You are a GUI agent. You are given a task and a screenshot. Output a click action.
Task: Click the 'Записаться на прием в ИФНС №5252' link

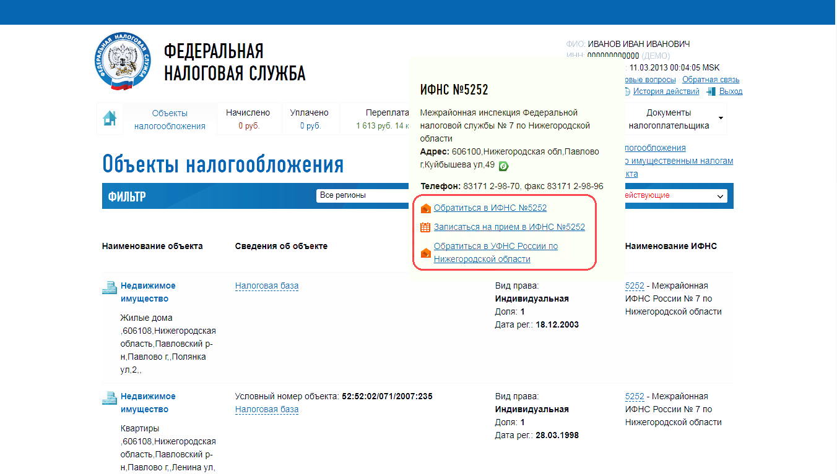click(x=509, y=227)
